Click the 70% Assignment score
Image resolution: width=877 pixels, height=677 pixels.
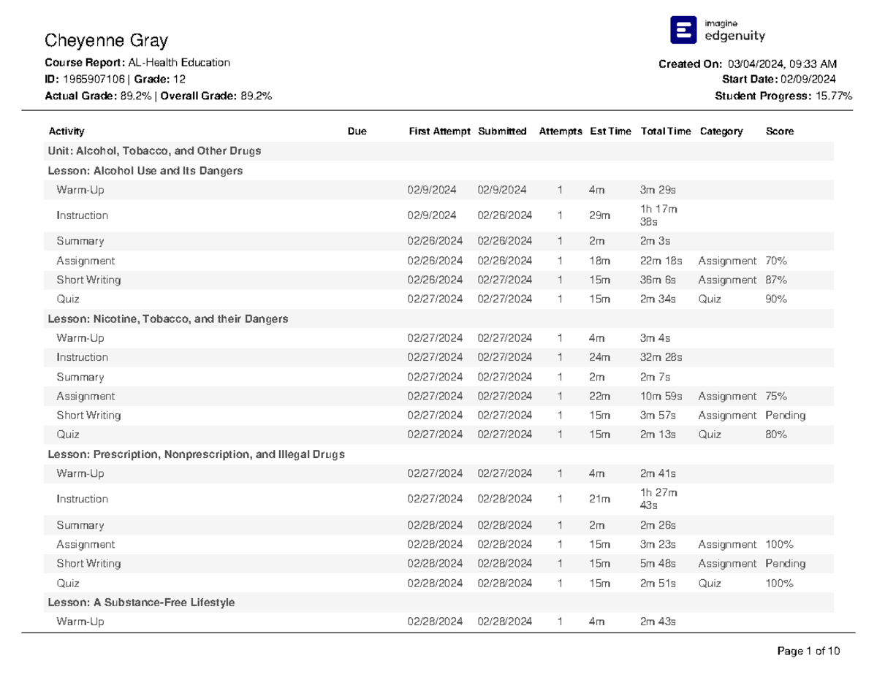point(775,261)
